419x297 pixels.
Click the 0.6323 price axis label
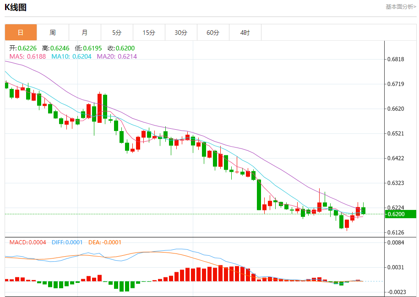point(396,183)
